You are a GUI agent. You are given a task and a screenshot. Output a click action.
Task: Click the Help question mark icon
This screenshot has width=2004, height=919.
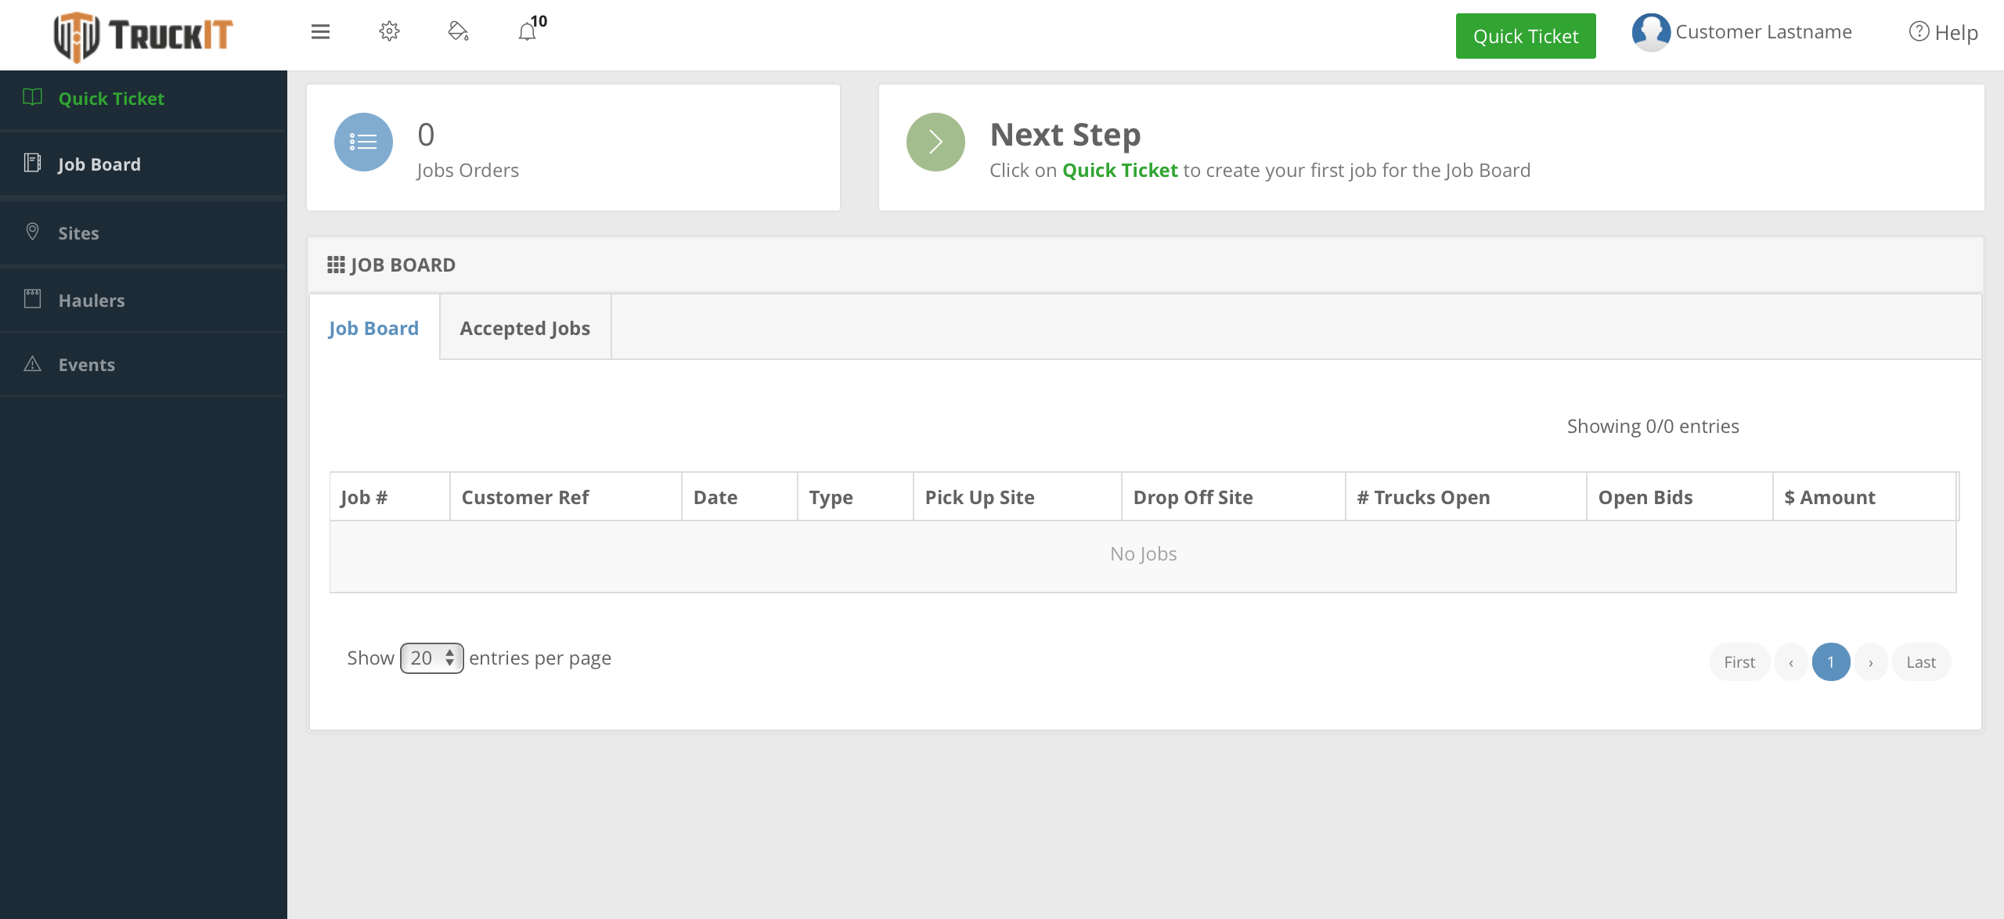pos(1919,32)
